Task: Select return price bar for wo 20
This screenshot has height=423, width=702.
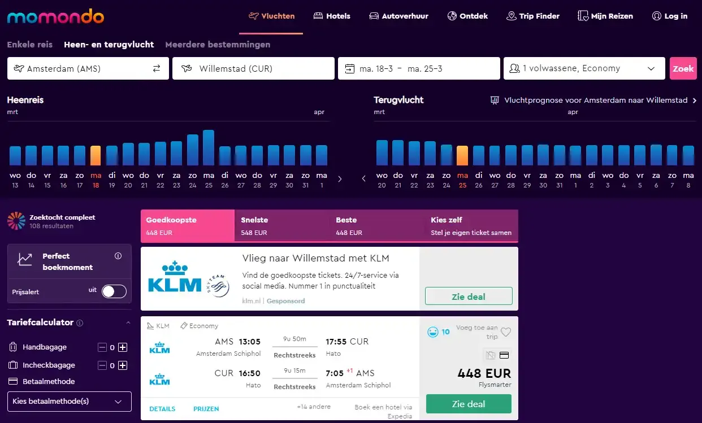Action: point(382,153)
